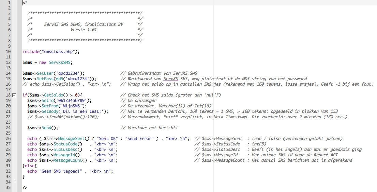
Task: Click the if GetSaldo condition
Action: 52,95
